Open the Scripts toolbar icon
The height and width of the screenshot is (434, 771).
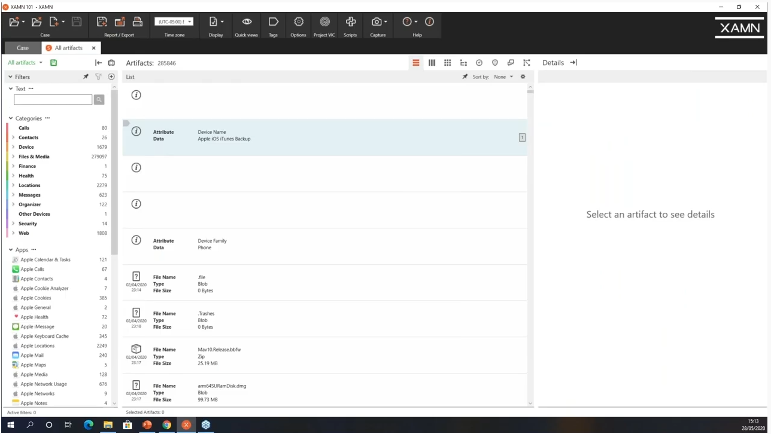click(350, 22)
